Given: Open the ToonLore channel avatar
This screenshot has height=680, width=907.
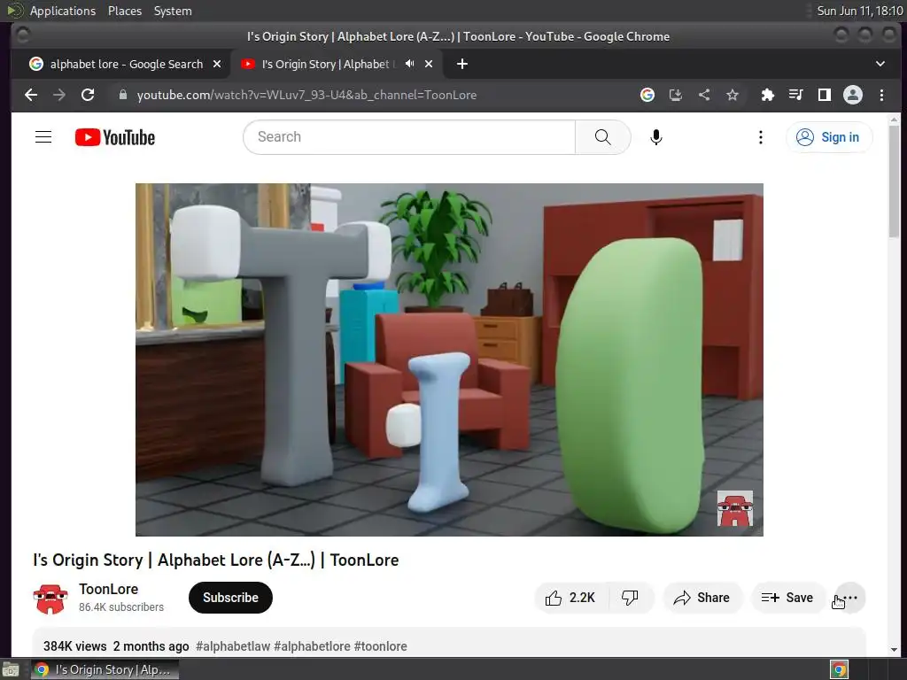Looking at the screenshot, I should tap(50, 599).
